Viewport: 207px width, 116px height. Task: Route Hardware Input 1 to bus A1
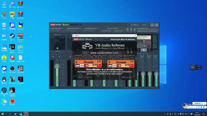(63, 61)
